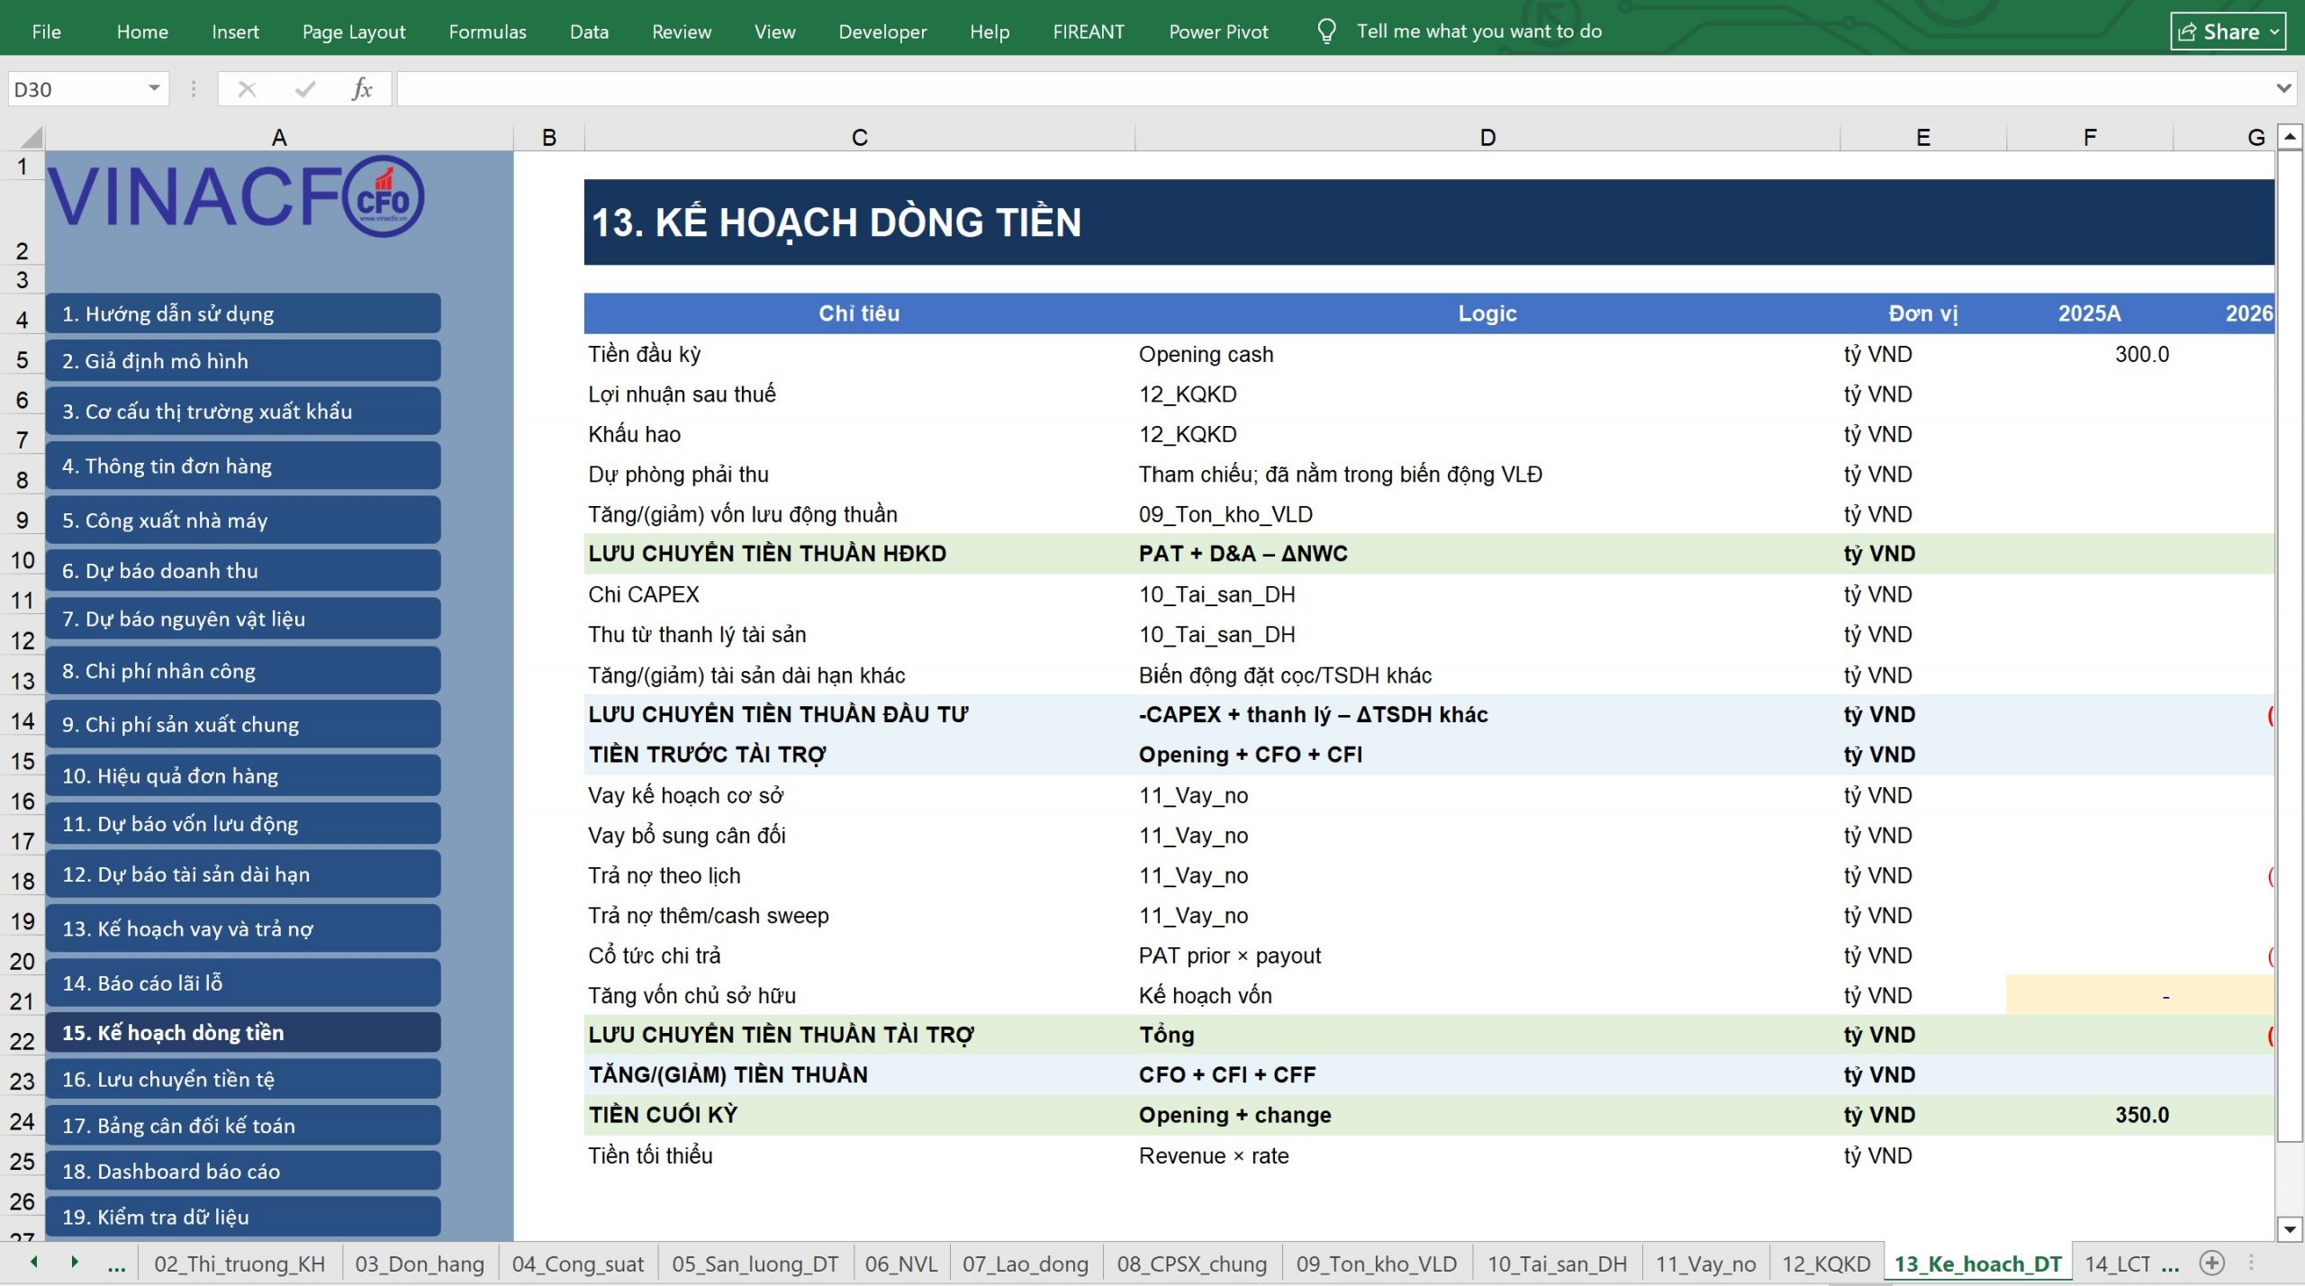The height and width of the screenshot is (1286, 2305).
Task: Open 3. Cơ cấu thị trường xuất khẩu
Action: (243, 411)
